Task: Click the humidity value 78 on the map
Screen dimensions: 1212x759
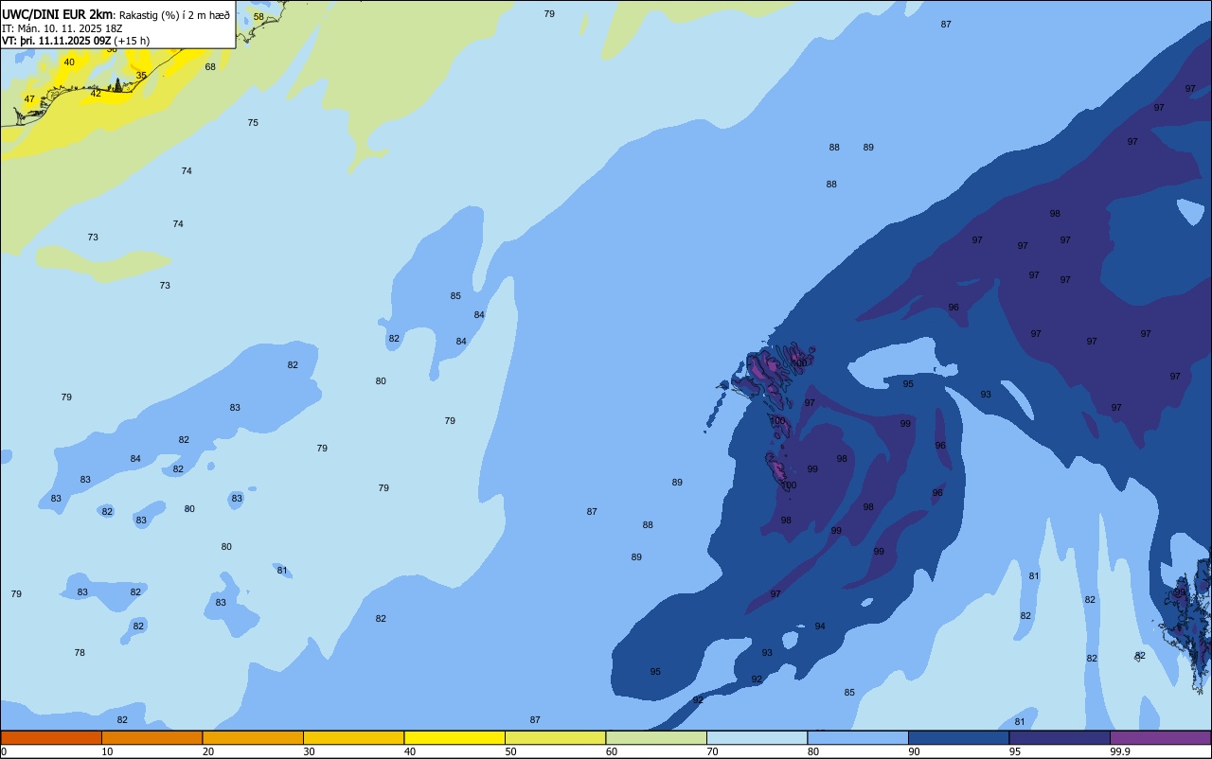Action: (x=80, y=652)
